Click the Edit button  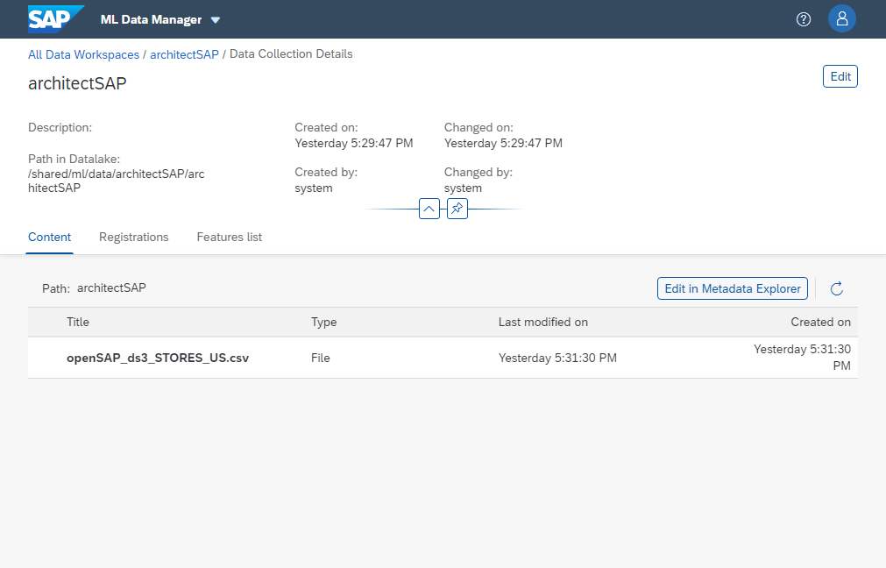(x=840, y=76)
